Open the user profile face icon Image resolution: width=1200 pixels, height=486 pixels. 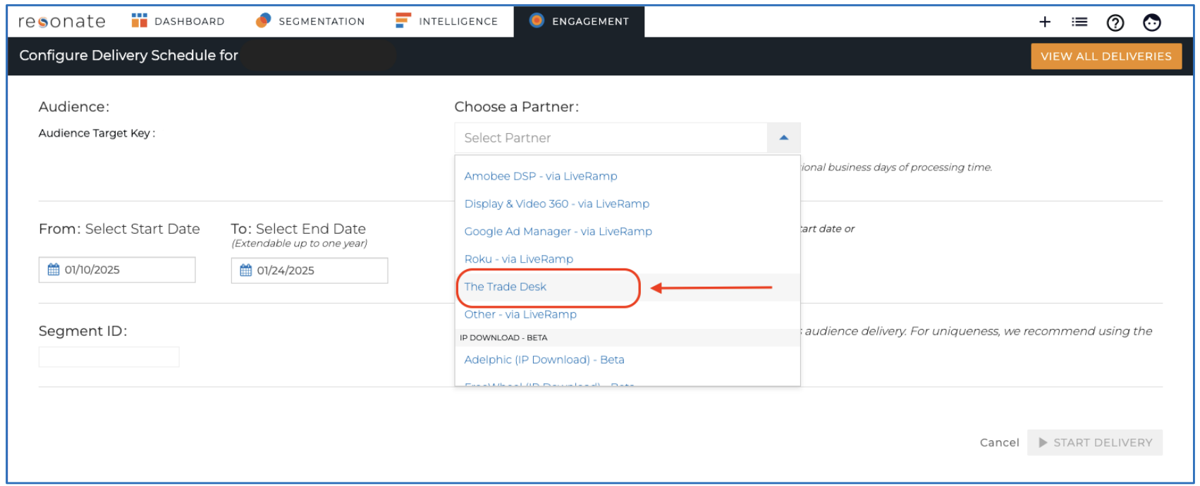tap(1152, 23)
